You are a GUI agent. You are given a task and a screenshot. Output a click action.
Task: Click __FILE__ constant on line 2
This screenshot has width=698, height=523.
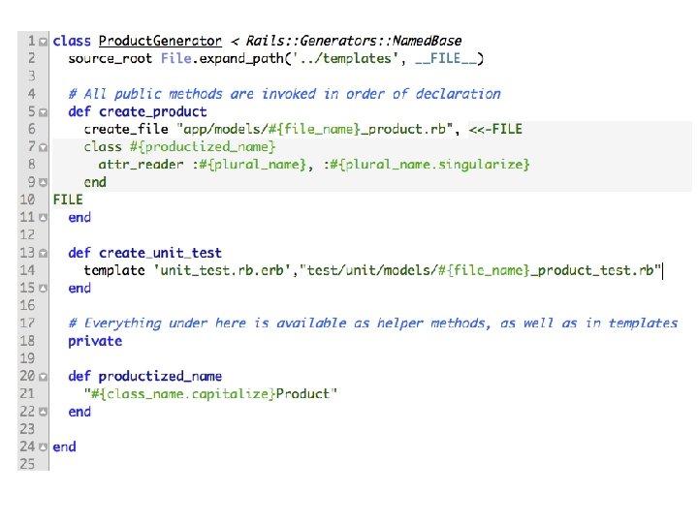click(445, 59)
